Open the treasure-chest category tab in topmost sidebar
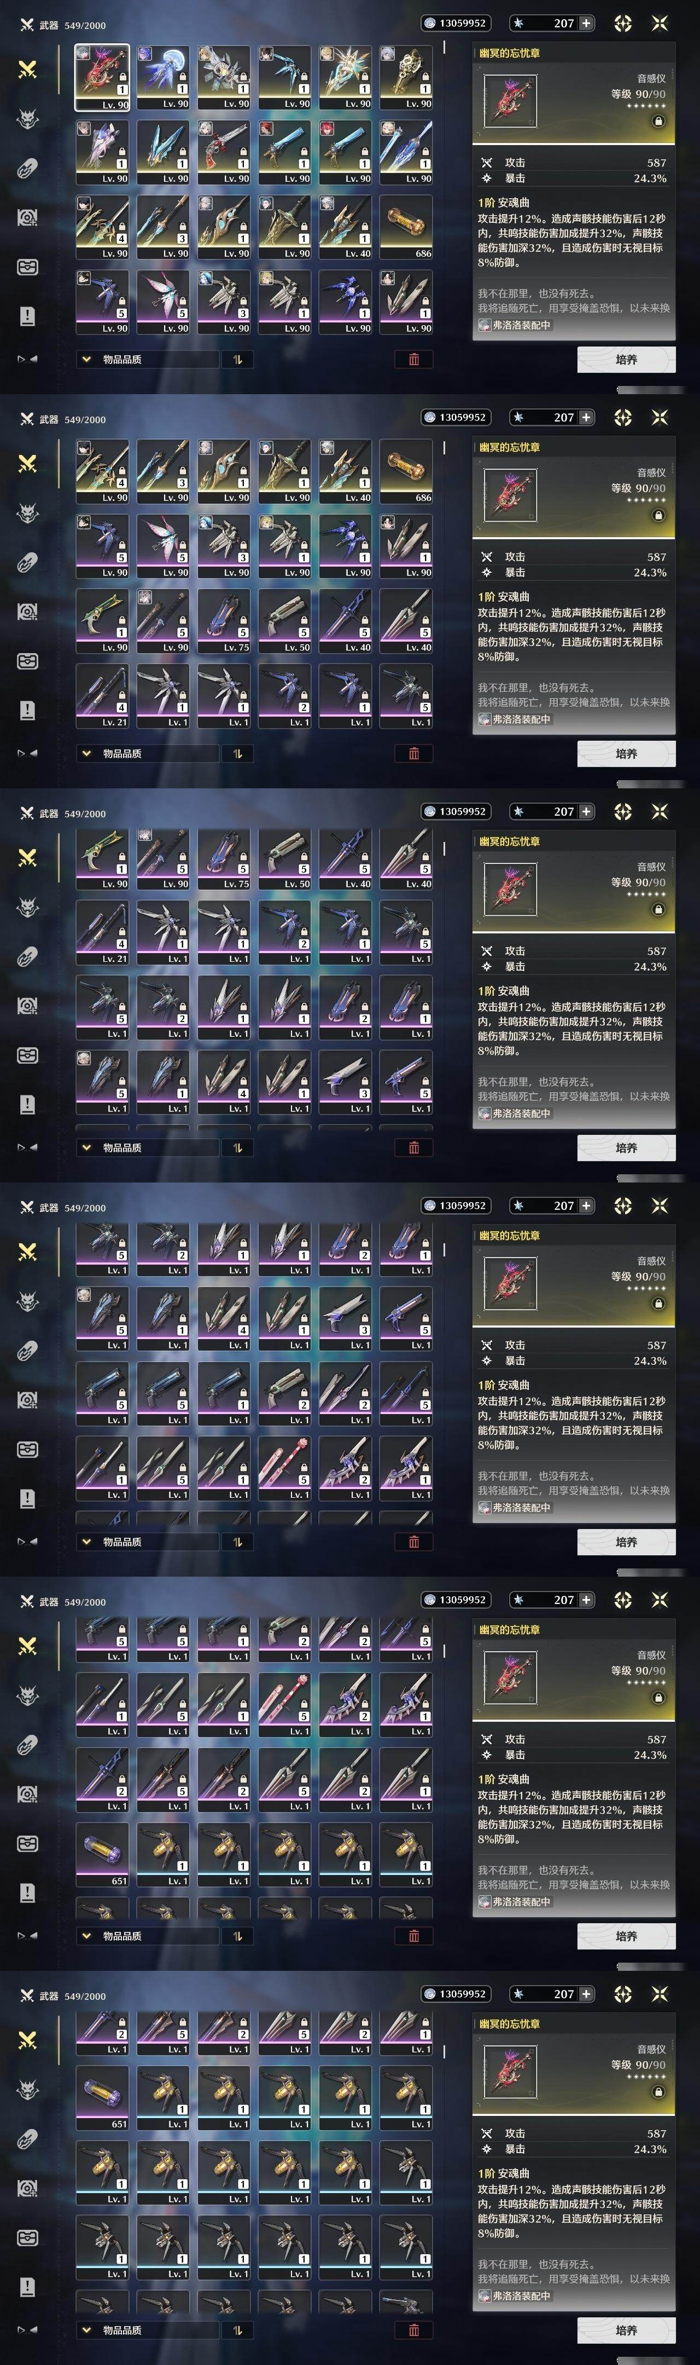Screen dimensions: 700x2365 click(x=27, y=267)
